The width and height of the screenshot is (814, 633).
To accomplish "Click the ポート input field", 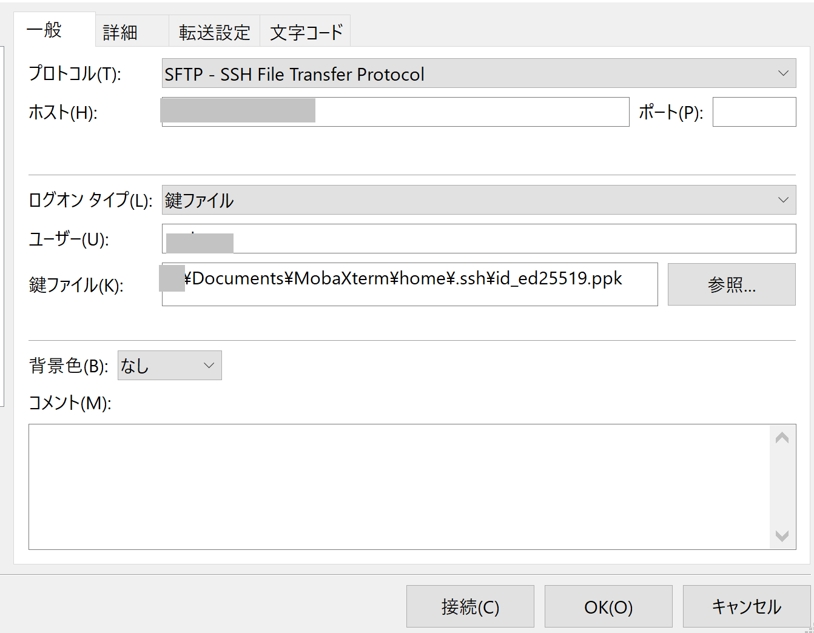I will 754,112.
